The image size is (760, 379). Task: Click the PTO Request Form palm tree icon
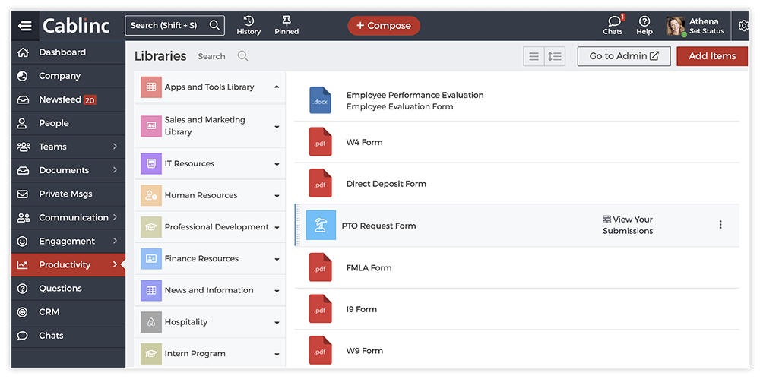(321, 226)
